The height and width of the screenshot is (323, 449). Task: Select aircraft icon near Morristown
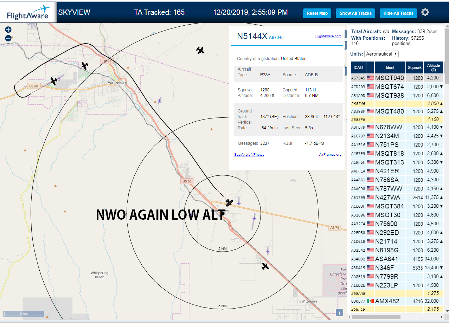(x=229, y=203)
